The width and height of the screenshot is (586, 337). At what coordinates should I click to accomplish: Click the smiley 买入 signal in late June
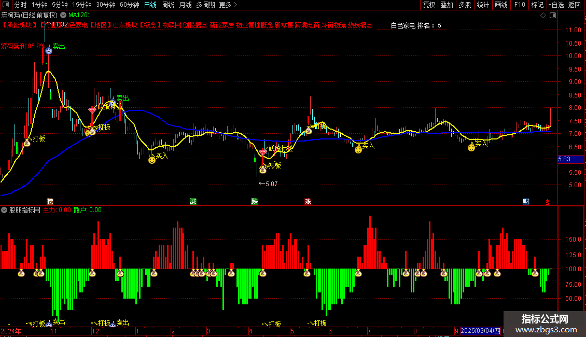pyautogui.click(x=358, y=150)
